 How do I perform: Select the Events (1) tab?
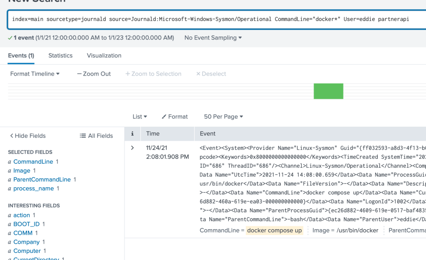tap(21, 56)
